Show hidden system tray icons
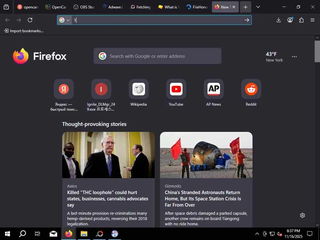This screenshot has height=240, width=320. click(257, 234)
